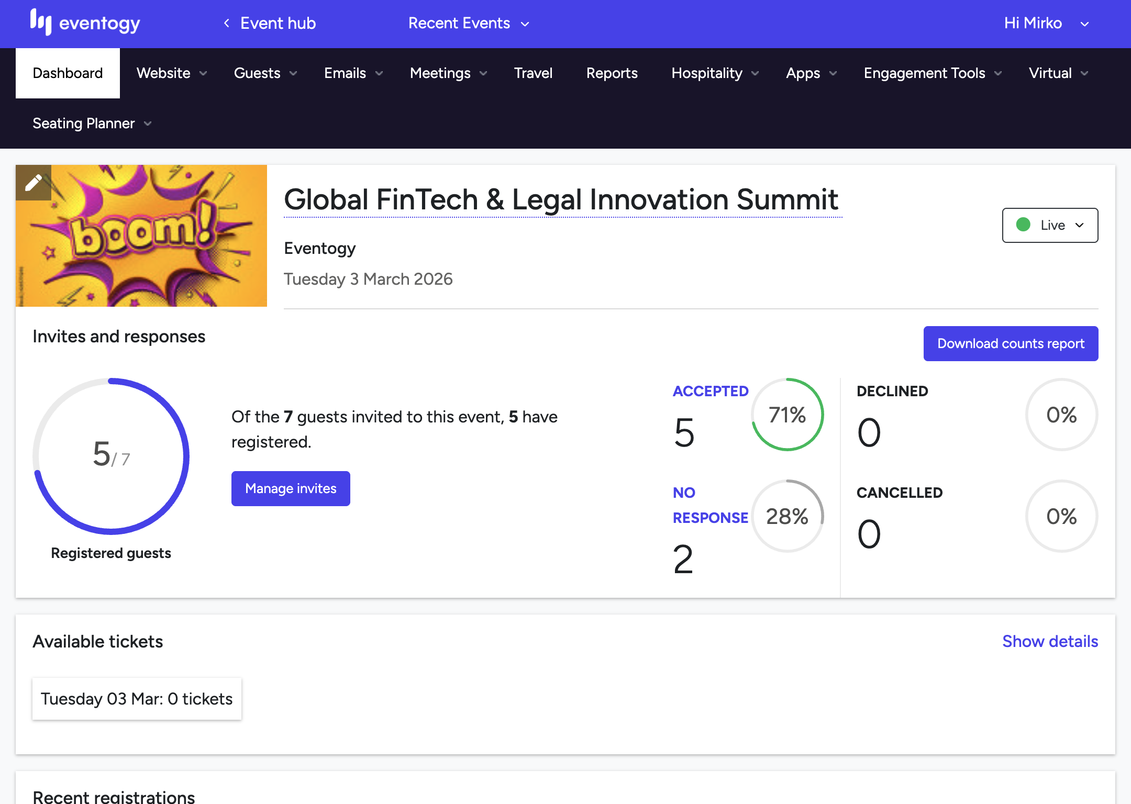Viewport: 1131px width, 804px height.
Task: Expand the Guests menu
Action: click(x=265, y=73)
